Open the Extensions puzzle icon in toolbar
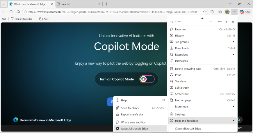The height and width of the screenshot is (133, 253). click(212, 12)
